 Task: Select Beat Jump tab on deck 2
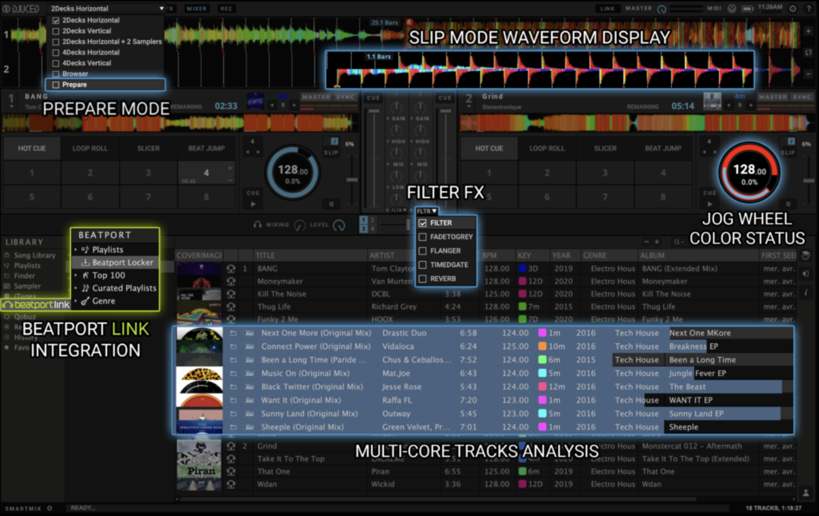(x=663, y=148)
